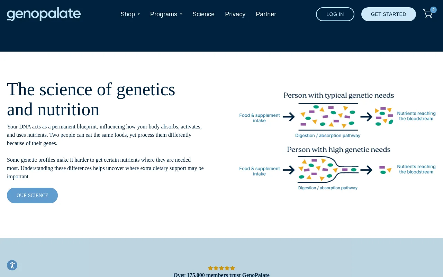443x277 pixels.
Task: Expand the Programs dropdown menu
Action: [166, 14]
